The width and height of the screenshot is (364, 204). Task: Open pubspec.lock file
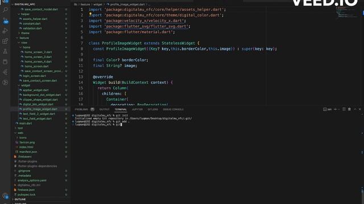click(27, 195)
